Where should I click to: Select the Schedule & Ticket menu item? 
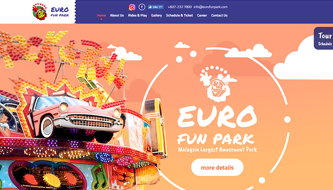179,15
